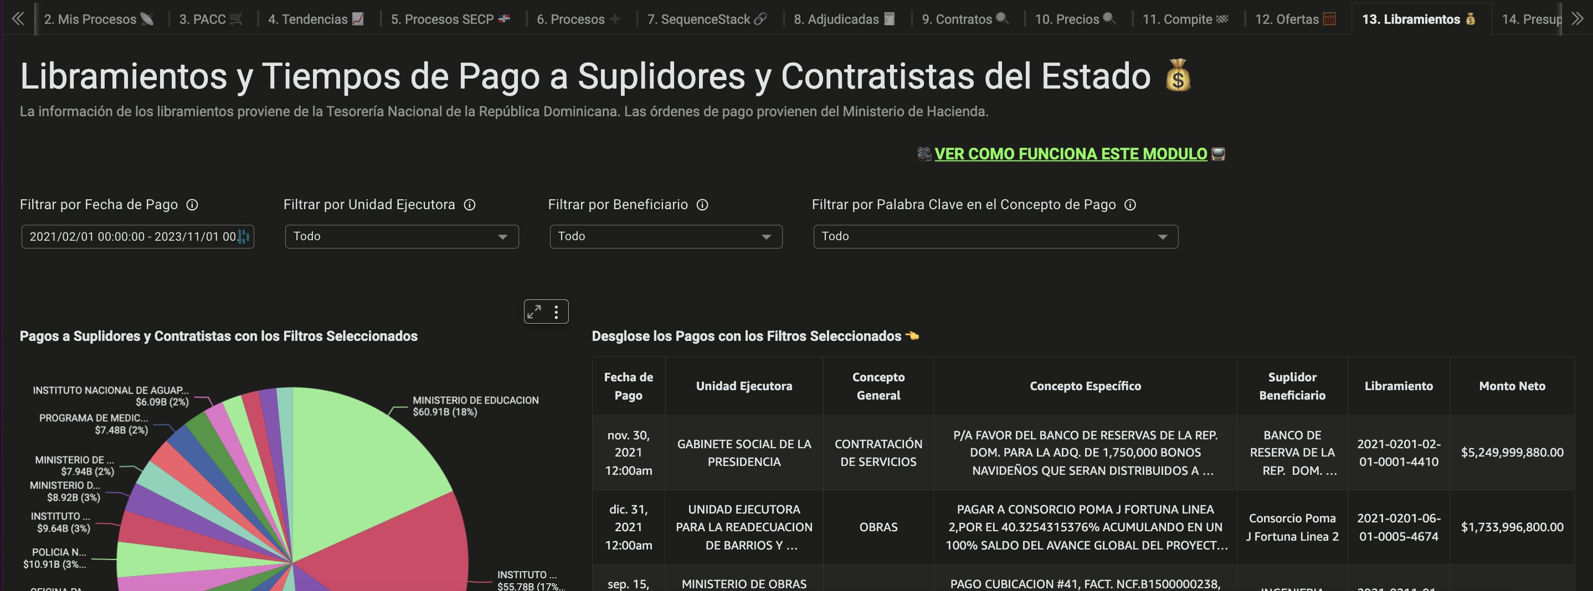Click the $8.92B (3%) Ministerio label

tap(65, 491)
